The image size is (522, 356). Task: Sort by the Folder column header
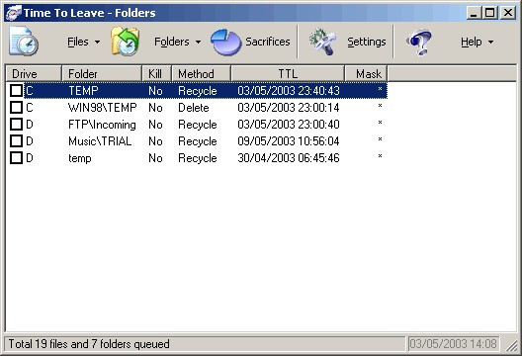point(102,73)
